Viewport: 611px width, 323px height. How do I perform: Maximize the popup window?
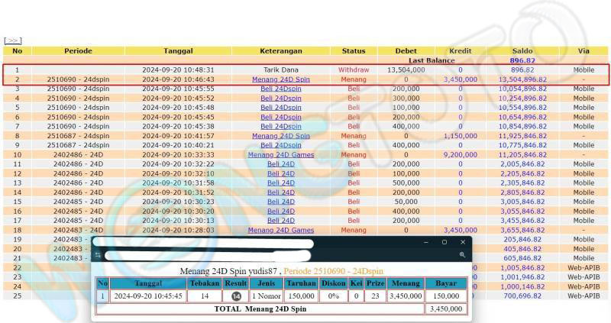click(x=445, y=242)
